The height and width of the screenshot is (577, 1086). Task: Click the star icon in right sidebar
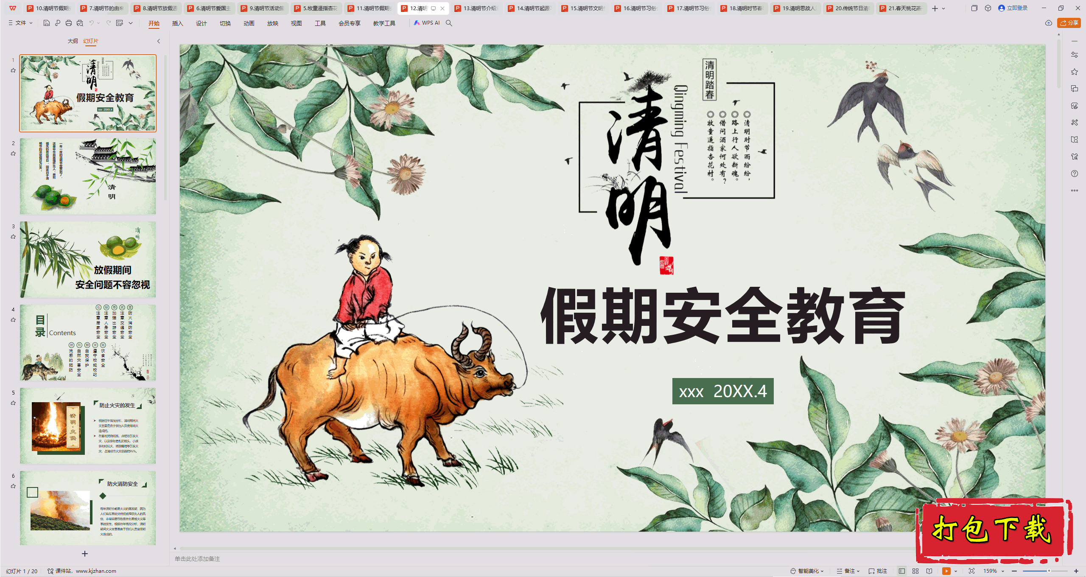[x=1075, y=72]
